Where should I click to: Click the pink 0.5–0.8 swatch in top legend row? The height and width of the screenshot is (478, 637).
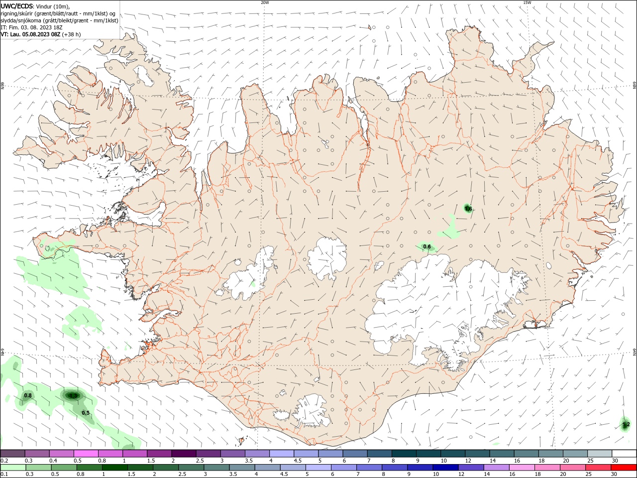tap(86, 454)
